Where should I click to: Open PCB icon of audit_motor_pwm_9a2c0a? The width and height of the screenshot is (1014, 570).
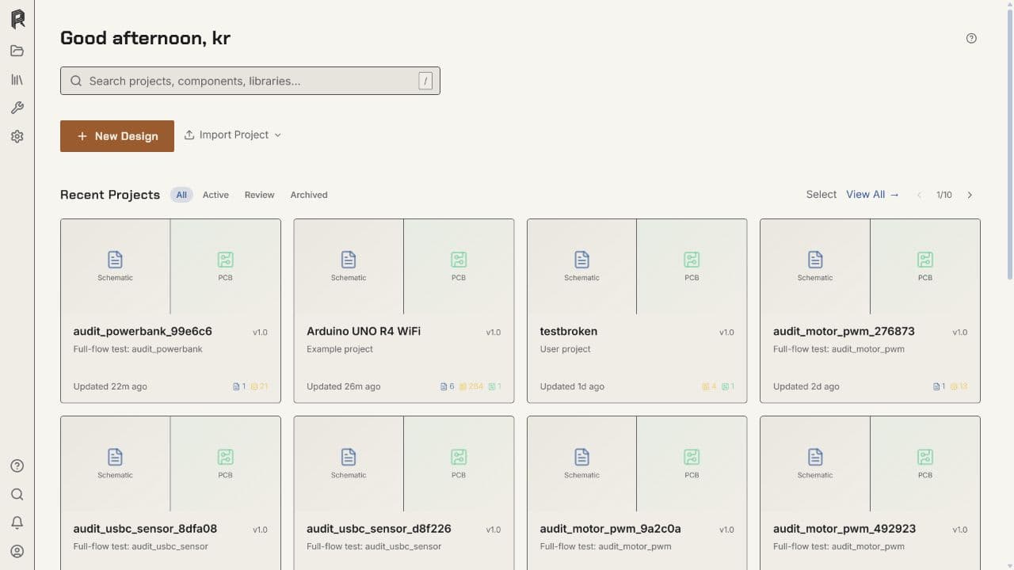[692, 457]
